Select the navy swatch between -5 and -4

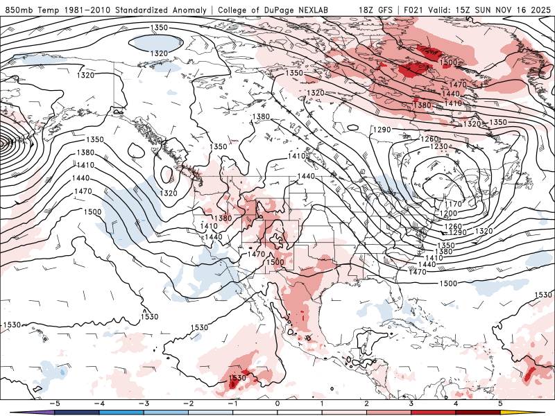tap(77, 413)
